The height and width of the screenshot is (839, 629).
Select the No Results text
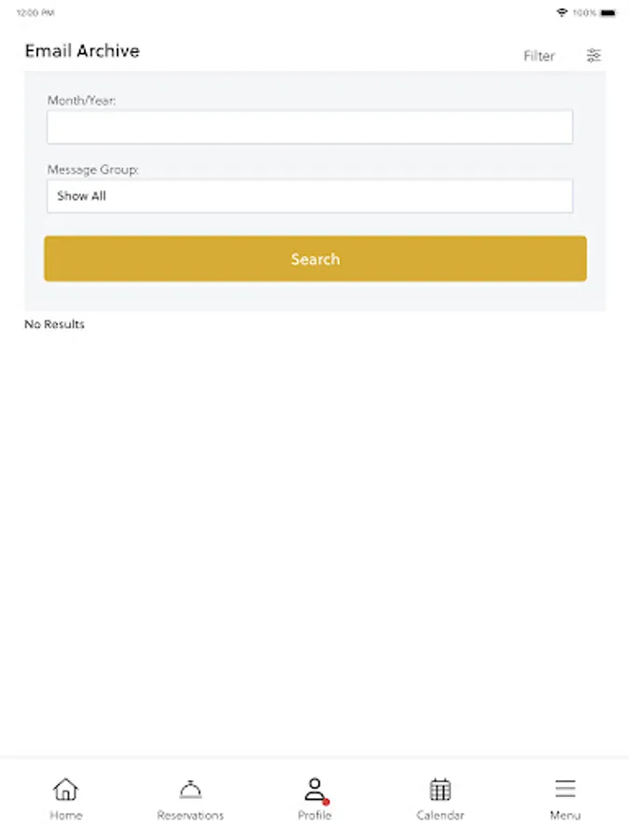[54, 323]
